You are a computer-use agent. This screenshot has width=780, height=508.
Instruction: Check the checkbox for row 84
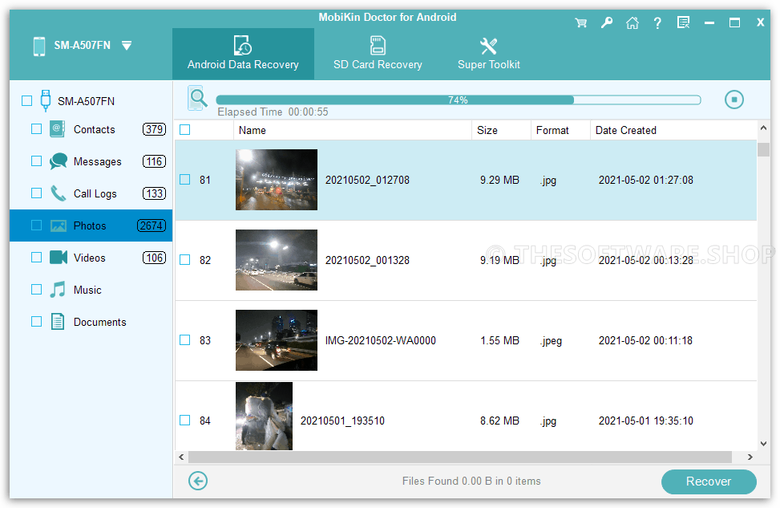185,421
